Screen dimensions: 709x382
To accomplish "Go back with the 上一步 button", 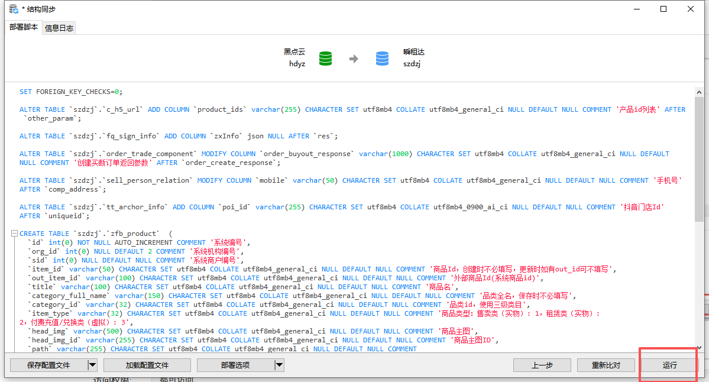I will [x=542, y=365].
